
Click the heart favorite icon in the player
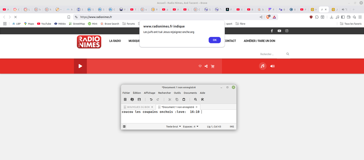[200, 66]
